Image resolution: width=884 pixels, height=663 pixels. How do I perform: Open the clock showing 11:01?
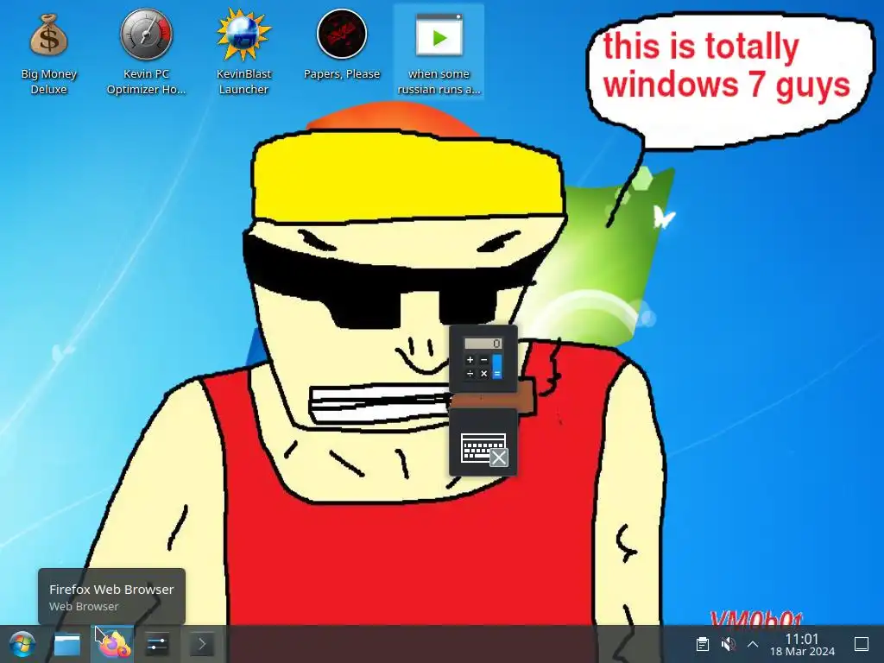pyautogui.click(x=802, y=644)
